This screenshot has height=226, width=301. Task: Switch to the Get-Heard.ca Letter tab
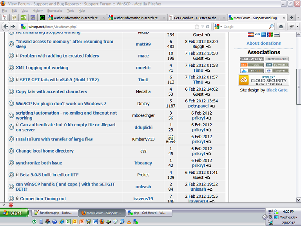[x=197, y=18]
